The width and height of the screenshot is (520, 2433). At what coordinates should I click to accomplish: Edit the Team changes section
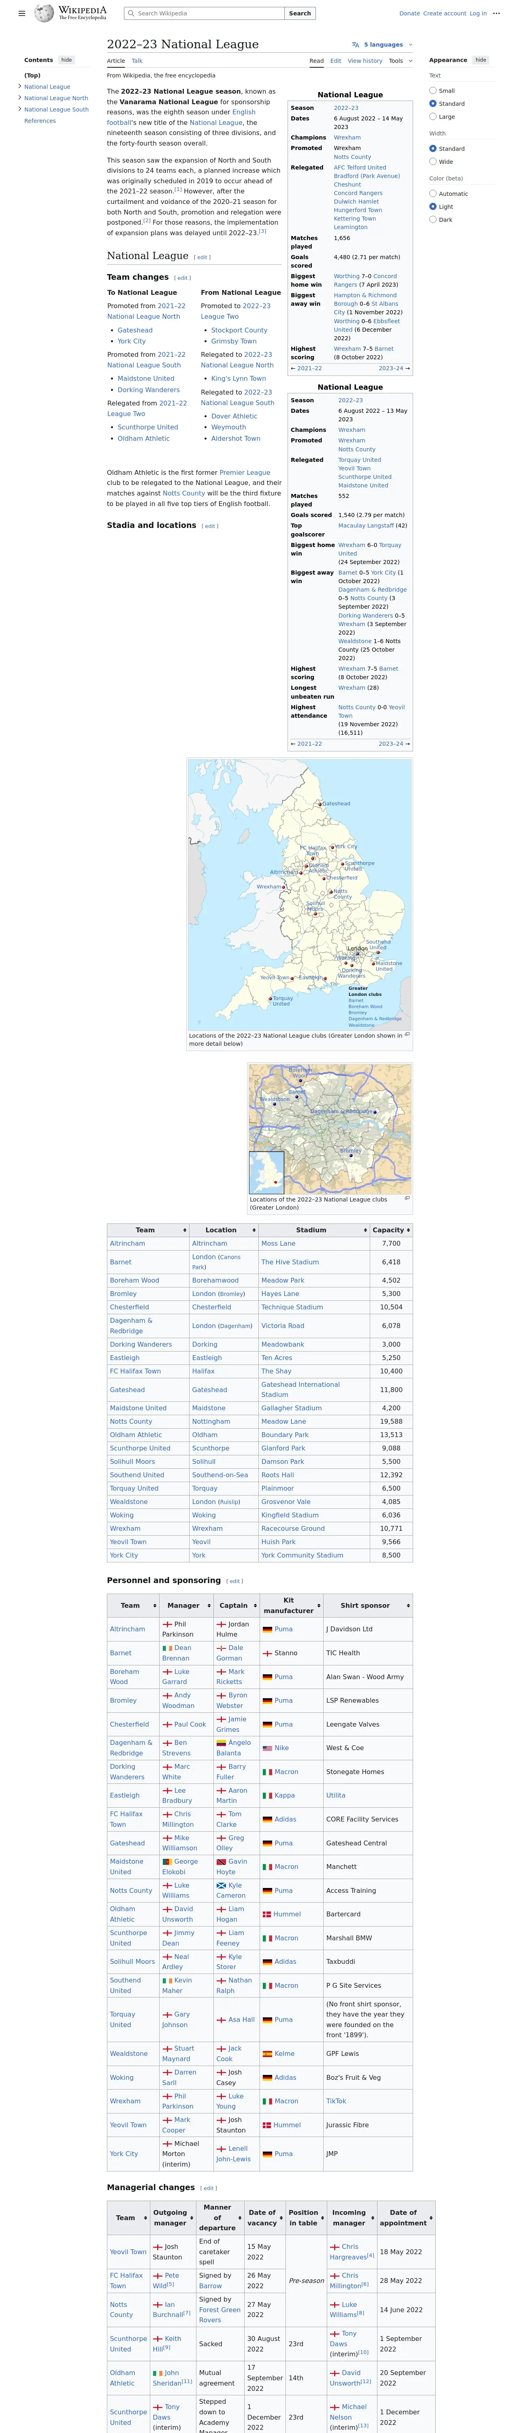[x=183, y=278]
